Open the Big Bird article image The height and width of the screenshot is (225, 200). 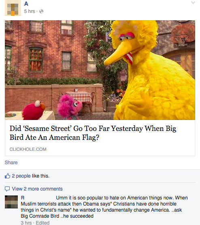[x=100, y=70]
